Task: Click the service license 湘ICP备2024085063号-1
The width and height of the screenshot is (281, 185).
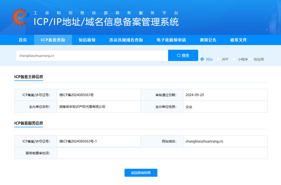Action: pyautogui.click(x=78, y=141)
